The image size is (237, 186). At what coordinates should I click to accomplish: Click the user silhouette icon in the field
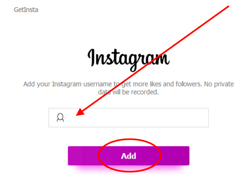(60, 117)
